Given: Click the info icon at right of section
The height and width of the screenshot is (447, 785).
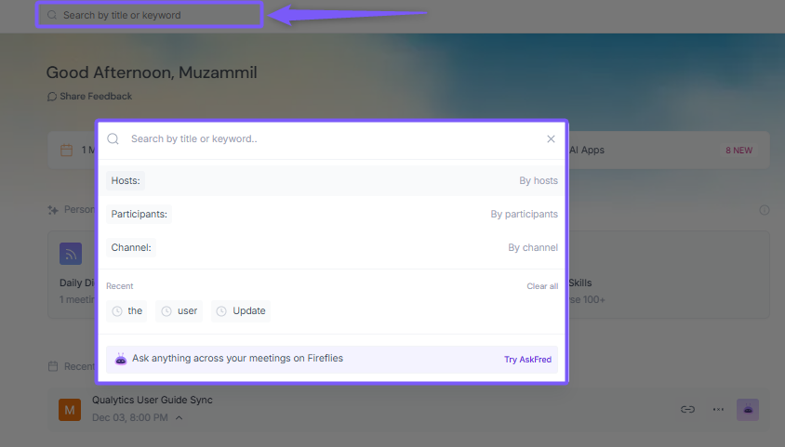Looking at the screenshot, I should (x=764, y=210).
